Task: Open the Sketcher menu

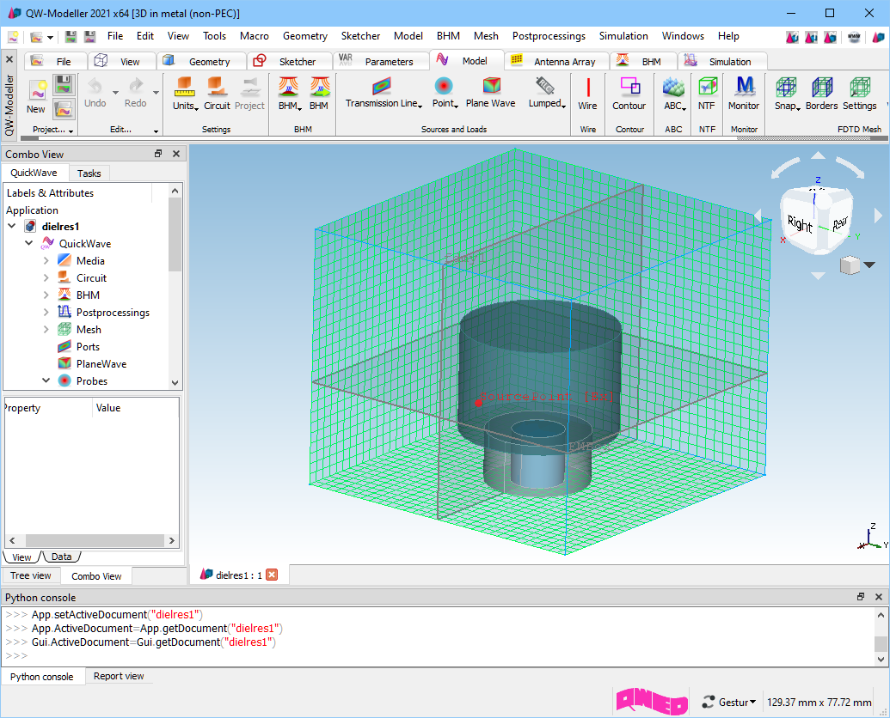Action: (360, 36)
